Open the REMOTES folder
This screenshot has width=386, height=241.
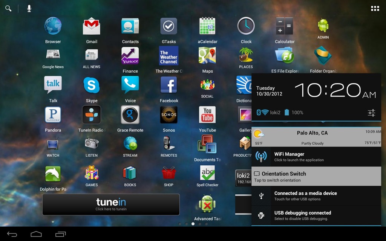(x=168, y=143)
